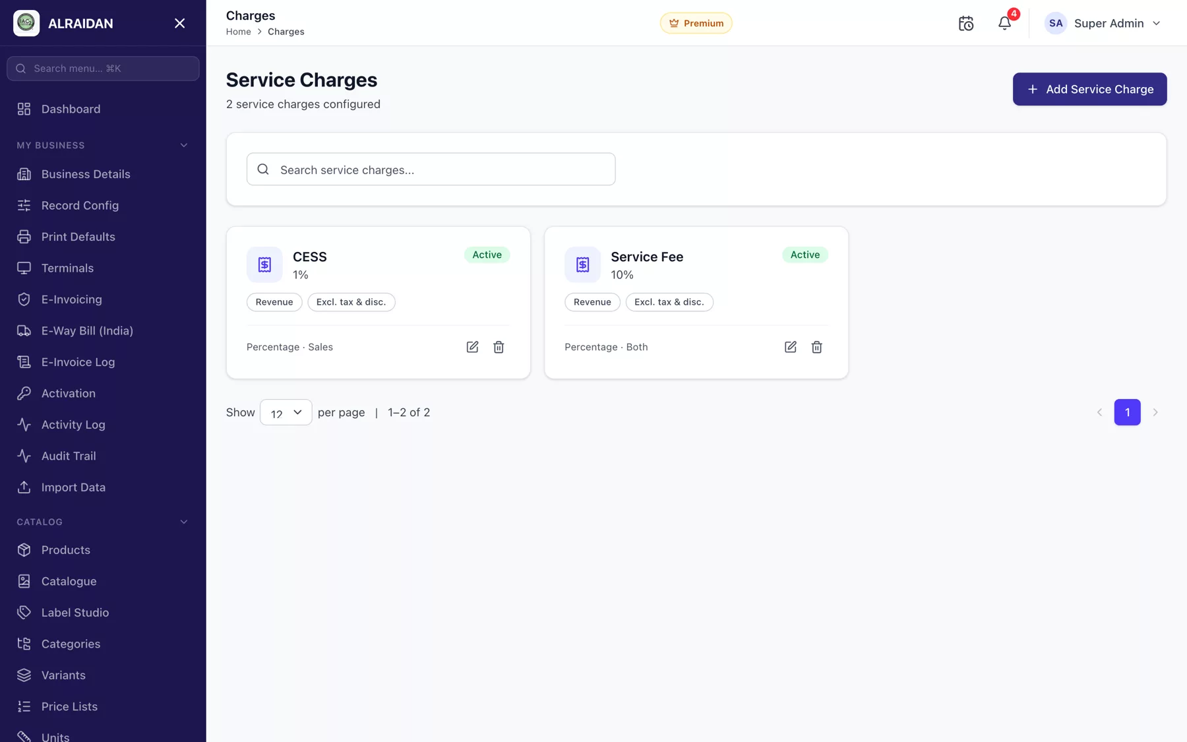1187x742 pixels.
Task: Click the Variants layers icon
Action: pyautogui.click(x=24, y=675)
